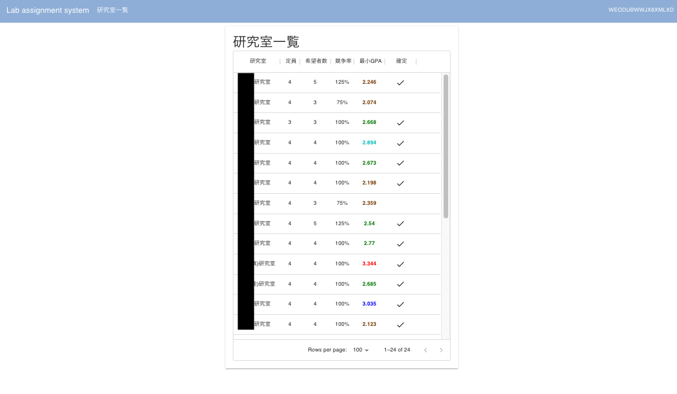Toggle the 確定 mark for GPA 2.77 row
Image resolution: width=677 pixels, height=394 pixels.
400,243
